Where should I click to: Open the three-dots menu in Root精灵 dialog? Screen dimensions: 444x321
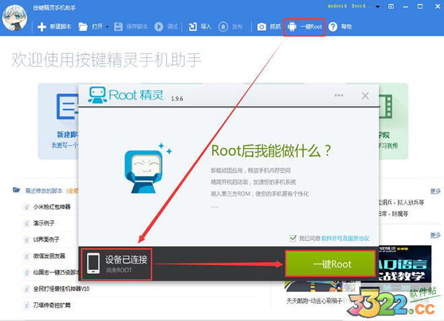[338, 95]
